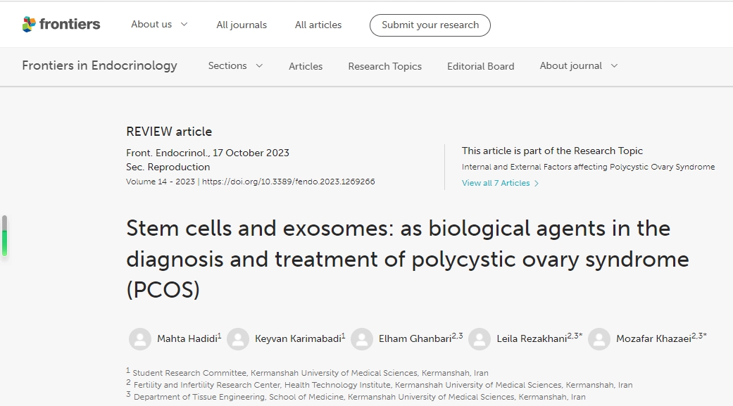
Task: Go to All articles page
Action: pyautogui.click(x=318, y=25)
